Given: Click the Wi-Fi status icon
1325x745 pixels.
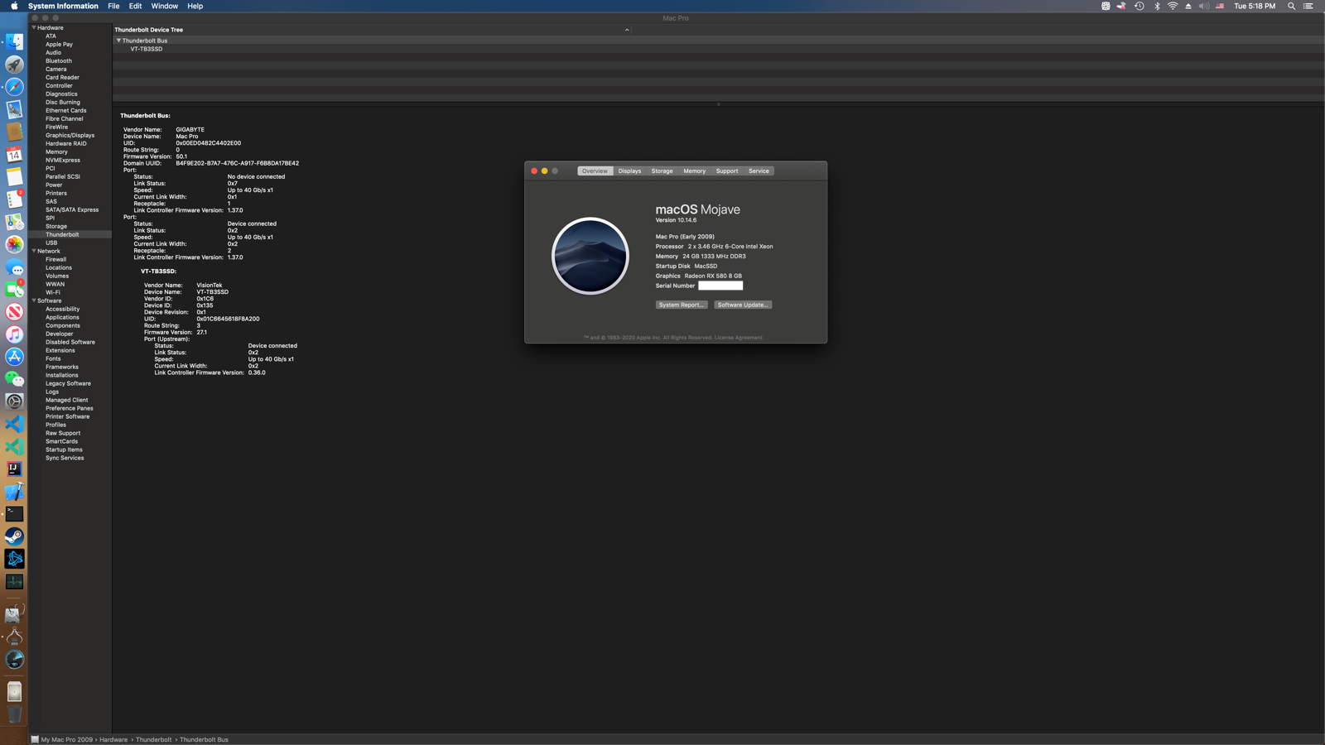Looking at the screenshot, I should (1173, 6).
